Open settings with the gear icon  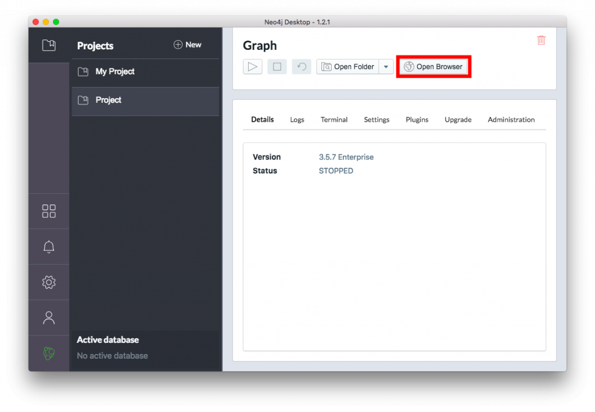[x=49, y=282]
